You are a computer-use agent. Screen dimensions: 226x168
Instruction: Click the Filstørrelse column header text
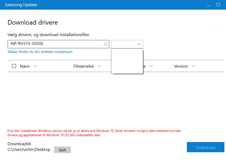(84, 66)
